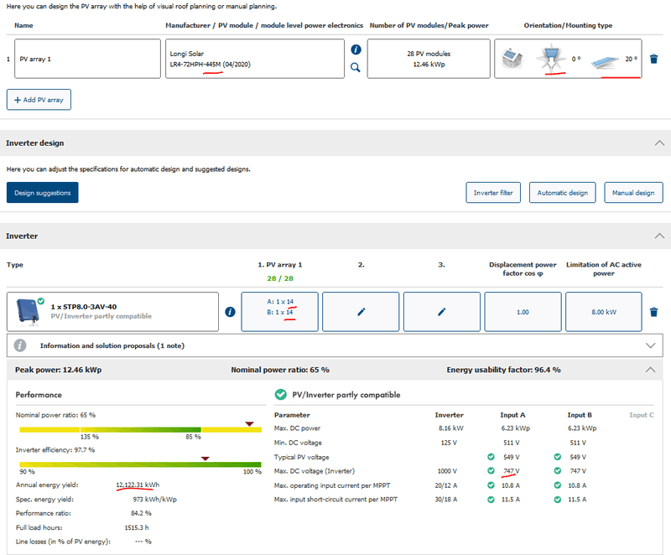Expand Information and solution proposals note
The image size is (671, 555).
(650, 345)
